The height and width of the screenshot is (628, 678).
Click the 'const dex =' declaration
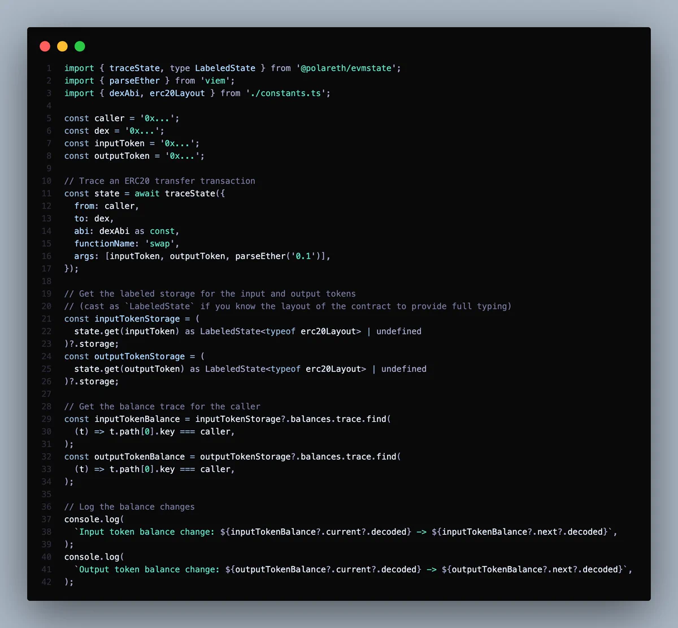92,131
